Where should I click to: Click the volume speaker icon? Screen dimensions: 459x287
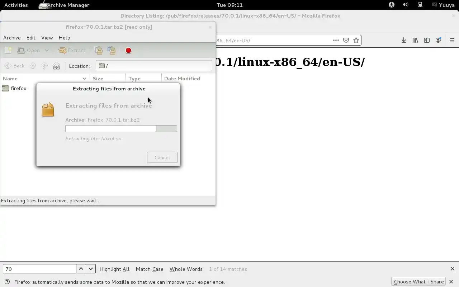pyautogui.click(x=406, y=5)
